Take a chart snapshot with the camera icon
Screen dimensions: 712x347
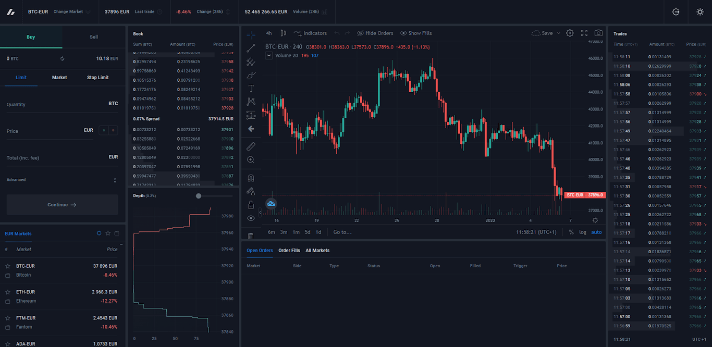(597, 33)
